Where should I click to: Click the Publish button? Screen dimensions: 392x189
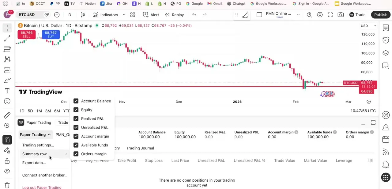tap(381, 15)
